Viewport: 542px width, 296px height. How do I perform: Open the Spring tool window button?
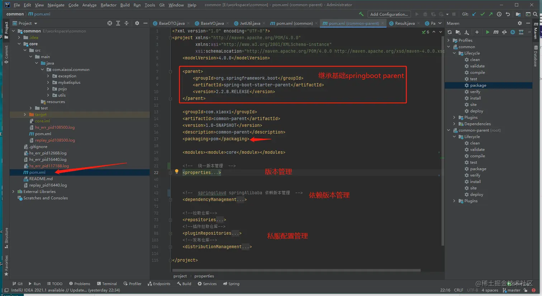231,283
